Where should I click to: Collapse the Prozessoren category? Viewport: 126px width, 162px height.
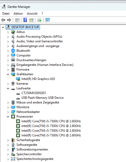pyautogui.click(x=8, y=117)
